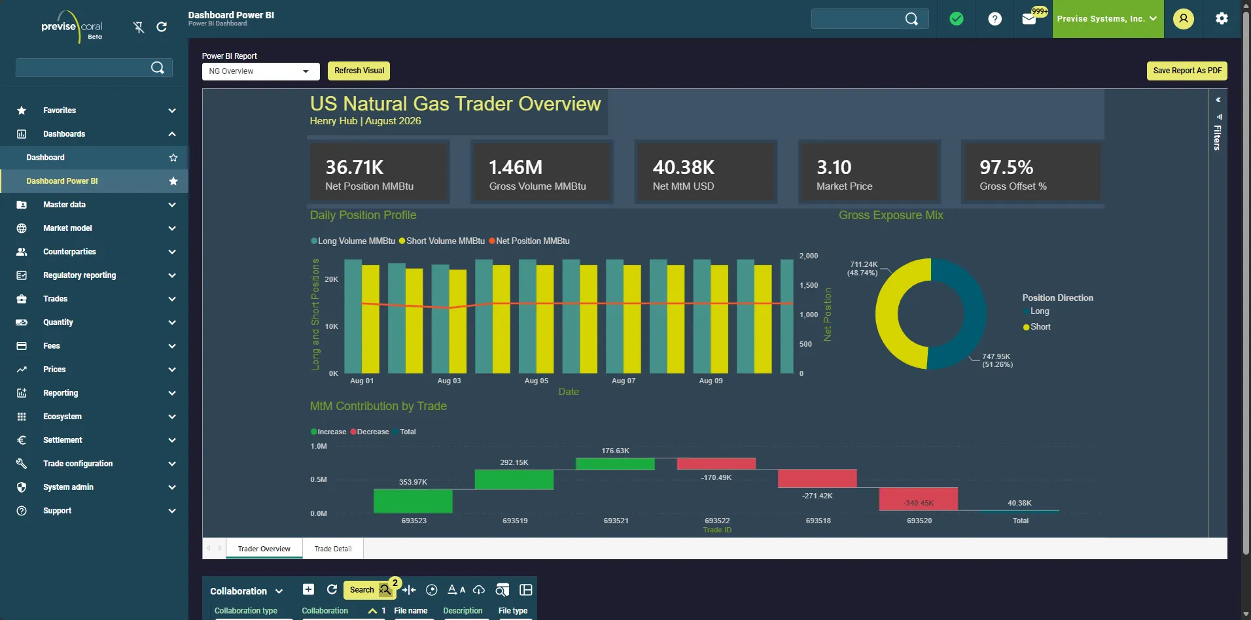
Task: Toggle the Decrease legend entry
Action: click(x=370, y=432)
